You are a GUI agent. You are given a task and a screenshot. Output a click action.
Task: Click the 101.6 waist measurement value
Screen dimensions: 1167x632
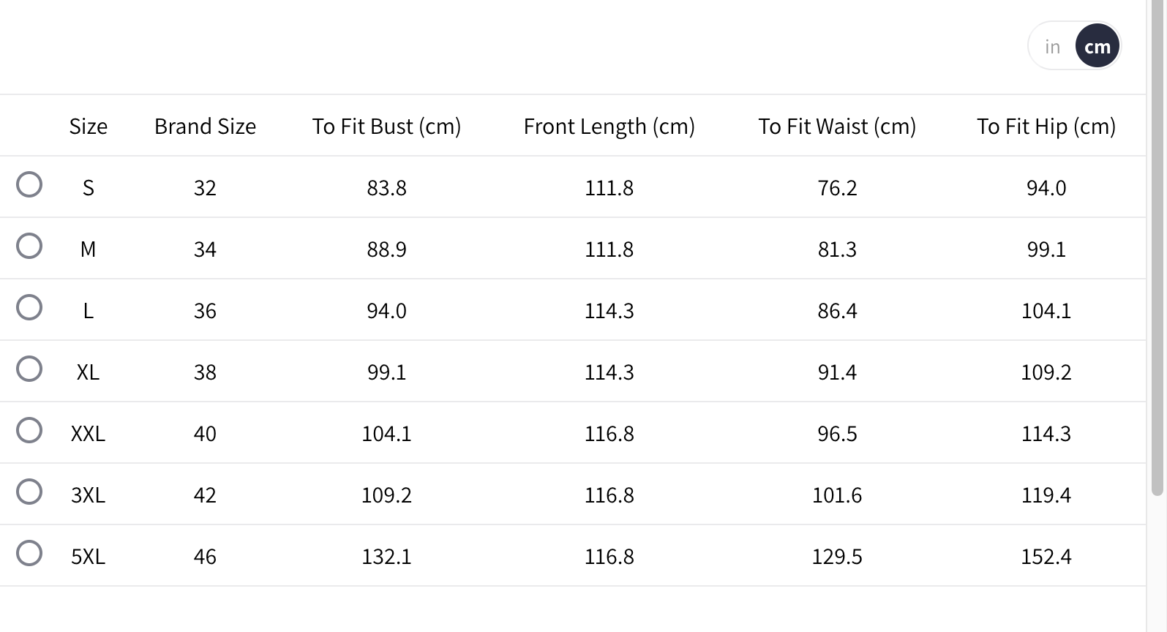pyautogui.click(x=837, y=495)
